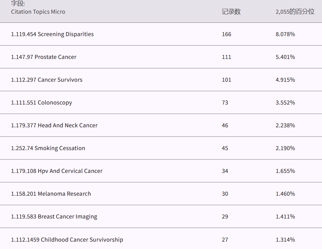Click the 2,055的百分位 column header
Image resolution: width=322 pixels, height=249 pixels.
[295, 12]
